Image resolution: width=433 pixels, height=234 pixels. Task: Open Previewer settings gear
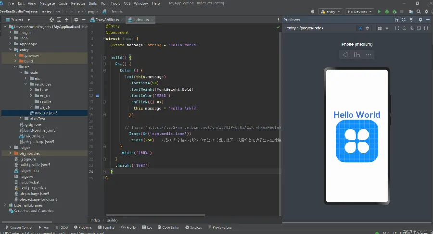point(420,20)
